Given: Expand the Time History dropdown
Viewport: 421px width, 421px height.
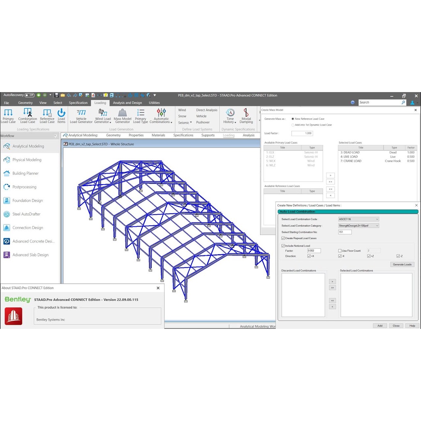Looking at the screenshot, I should 235,123.
